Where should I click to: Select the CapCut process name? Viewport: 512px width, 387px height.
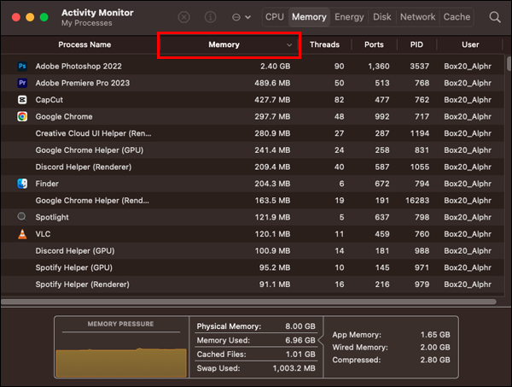click(x=49, y=100)
